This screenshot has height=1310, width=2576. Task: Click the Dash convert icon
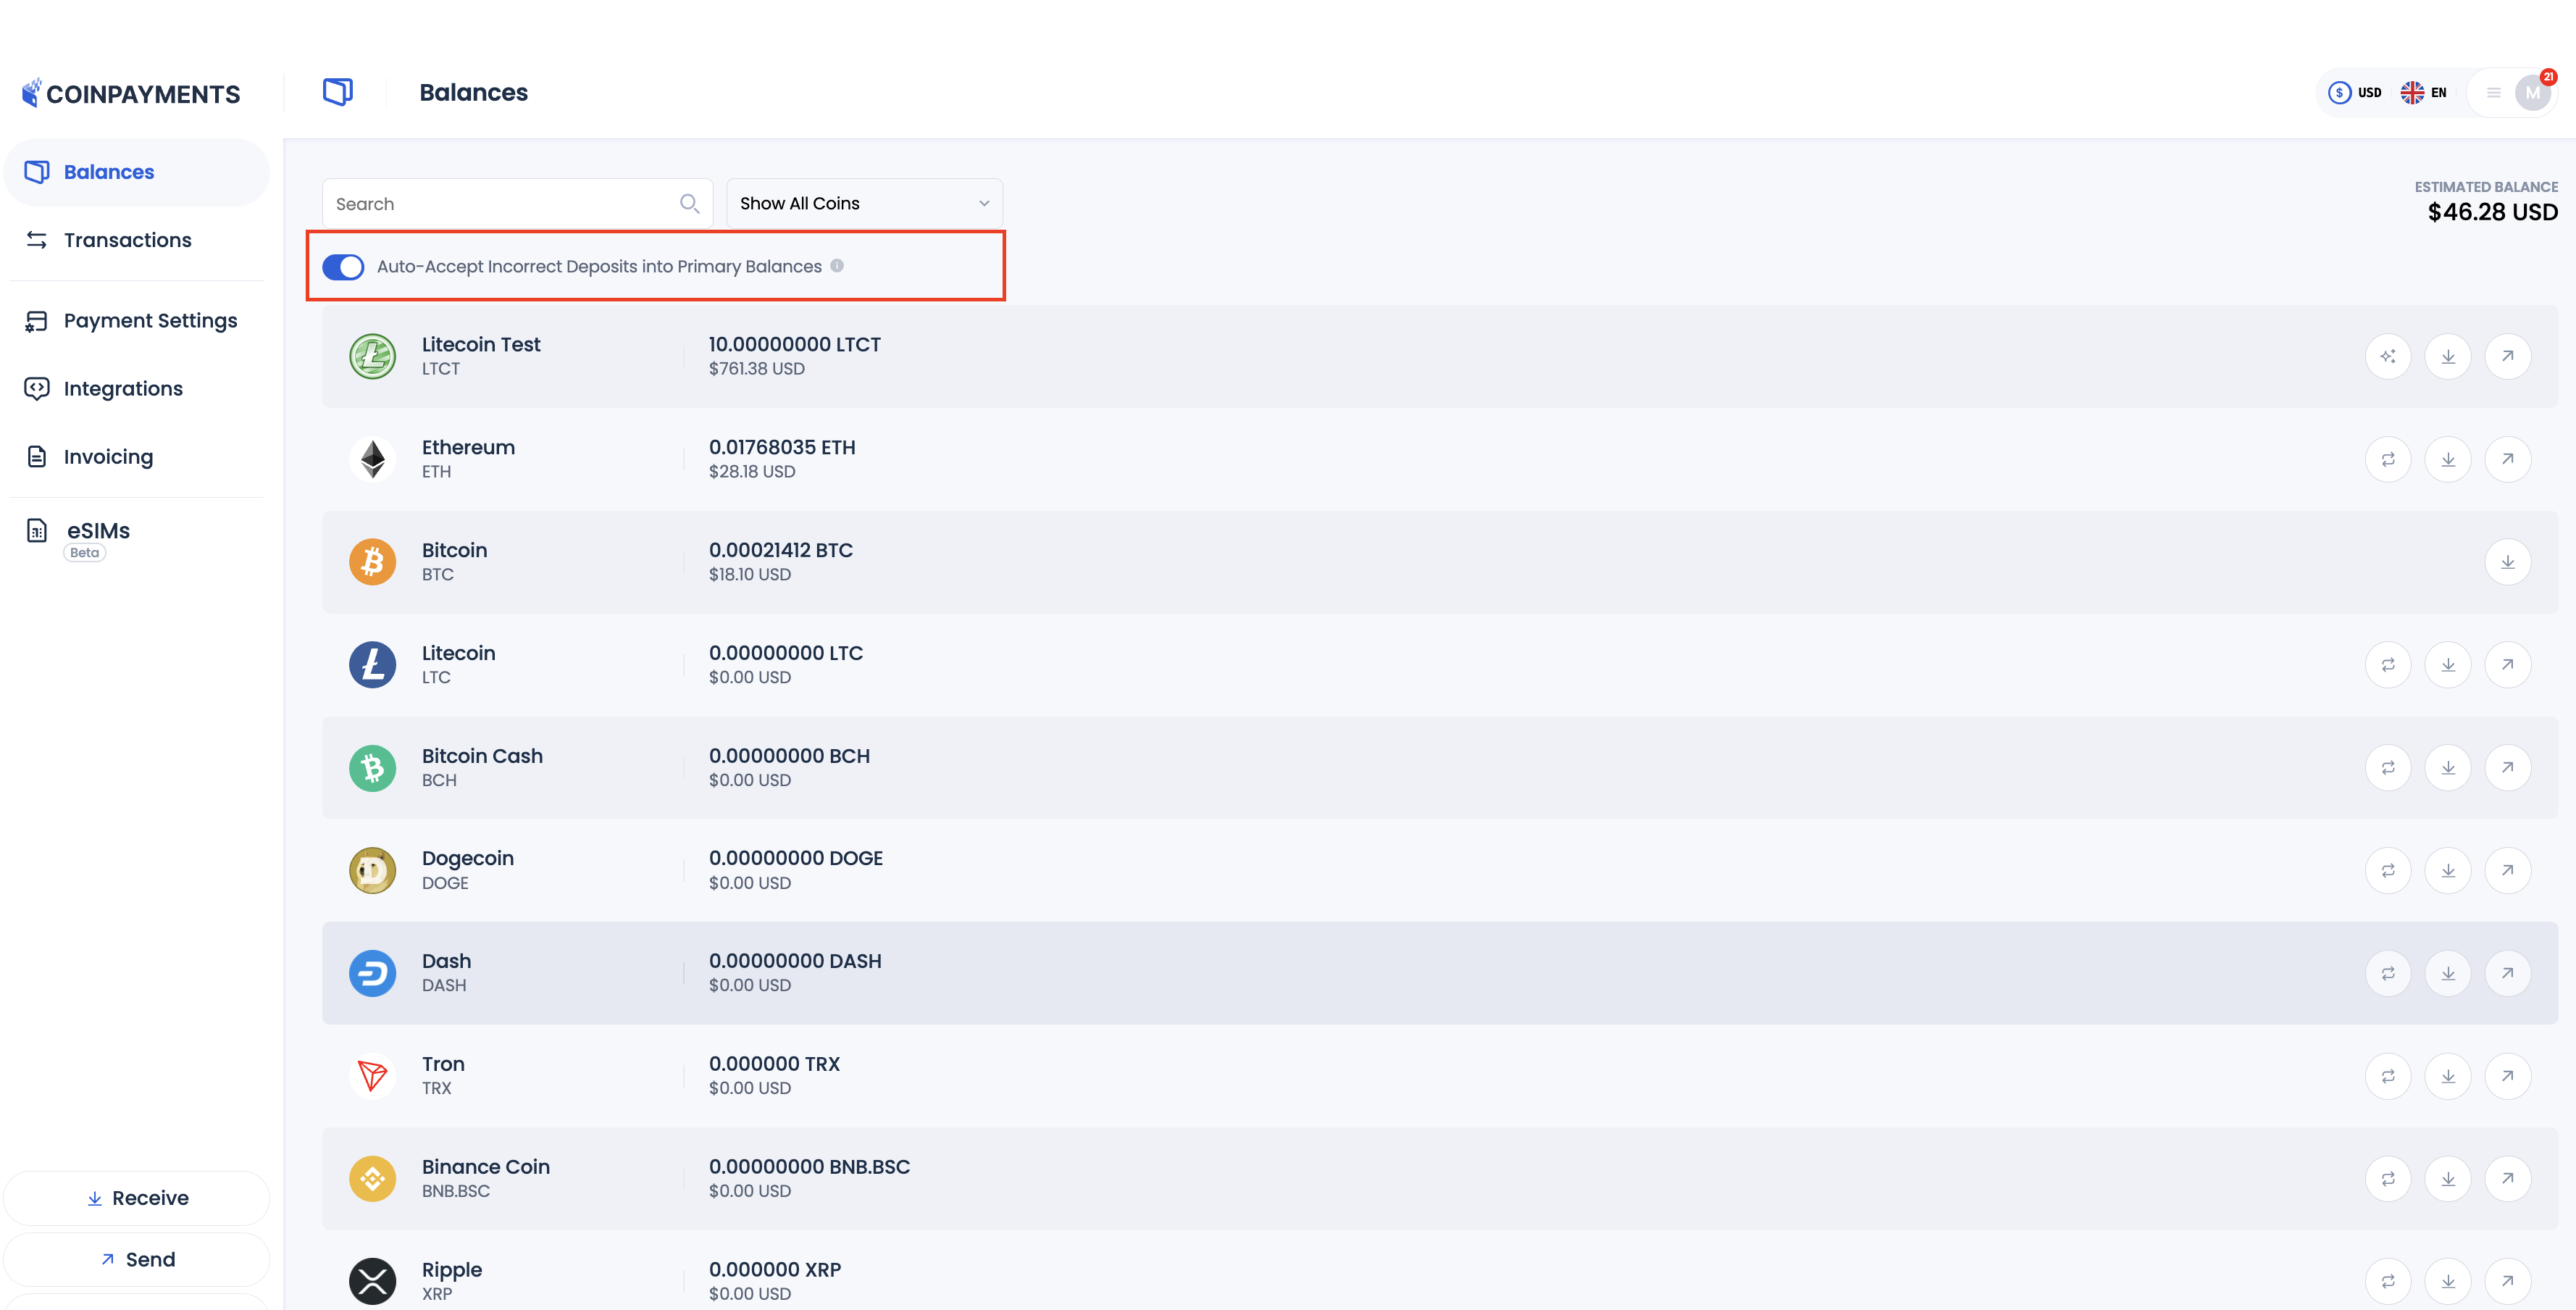coord(2388,974)
